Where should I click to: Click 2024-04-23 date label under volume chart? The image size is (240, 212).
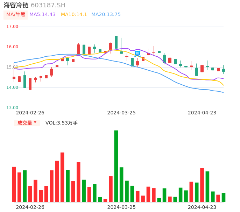(x=202, y=207)
